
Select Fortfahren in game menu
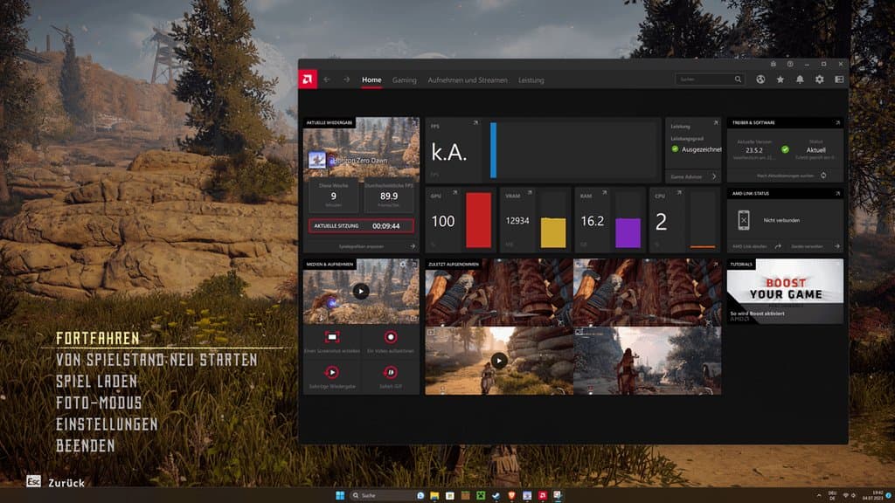(x=98, y=338)
